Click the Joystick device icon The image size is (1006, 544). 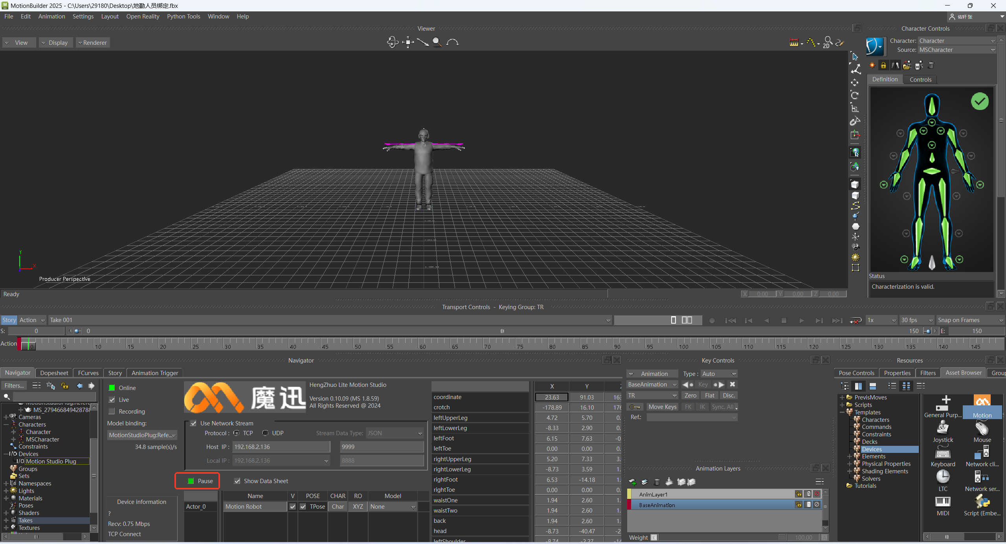[x=942, y=428]
